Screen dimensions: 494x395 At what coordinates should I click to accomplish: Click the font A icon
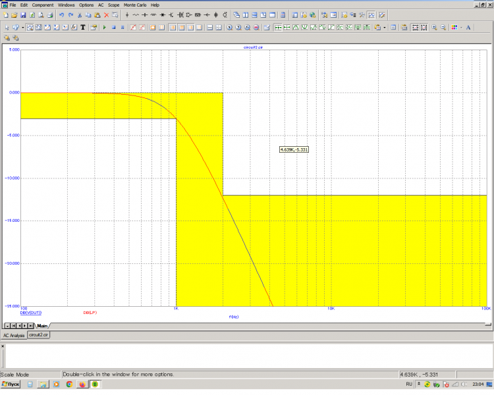[x=468, y=27]
